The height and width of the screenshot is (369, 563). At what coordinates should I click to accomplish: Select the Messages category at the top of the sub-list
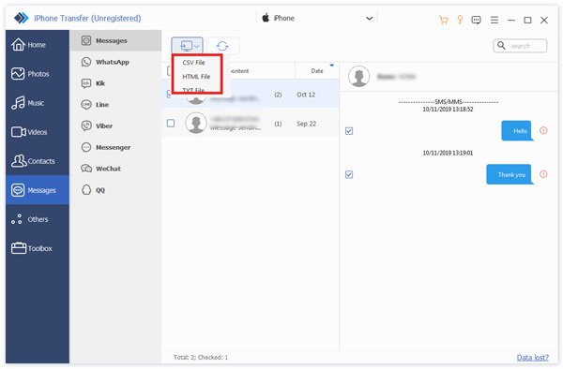(x=115, y=40)
